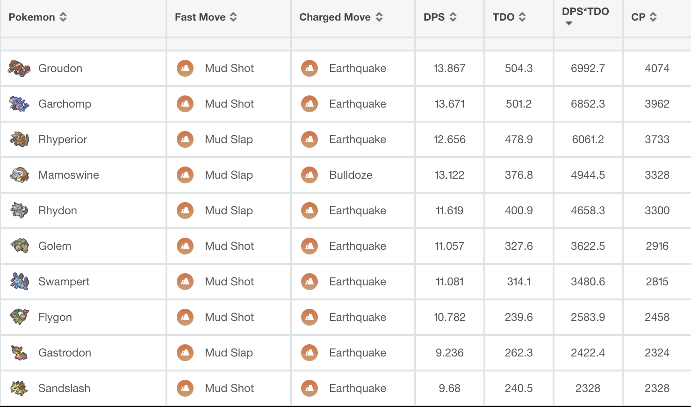Click Ground-type icon beside Groudon's Mud Shot
The image size is (691, 407).
tap(185, 68)
